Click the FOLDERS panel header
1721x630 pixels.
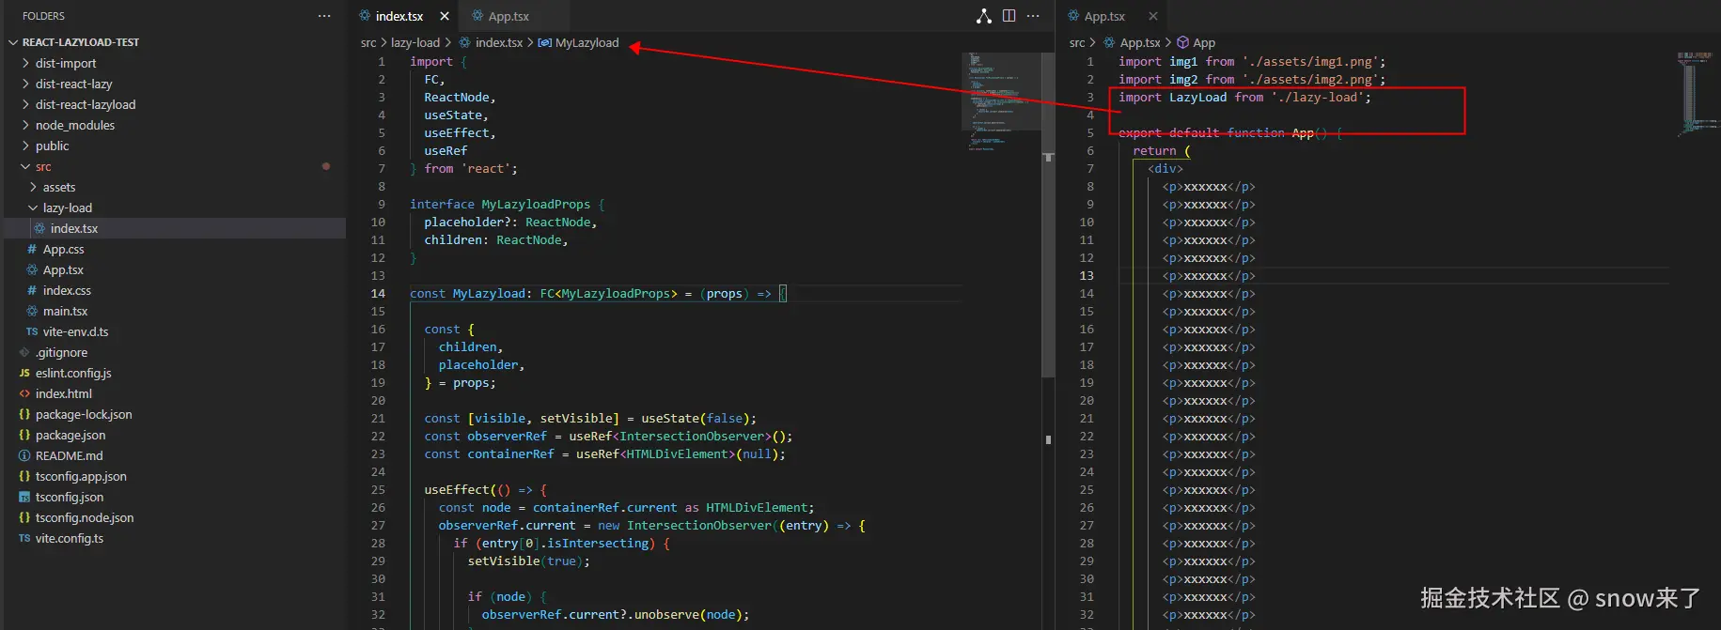(43, 16)
